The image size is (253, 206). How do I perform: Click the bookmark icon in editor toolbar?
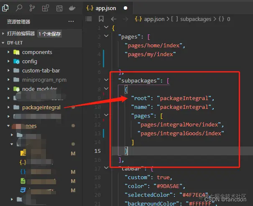coord(101,19)
